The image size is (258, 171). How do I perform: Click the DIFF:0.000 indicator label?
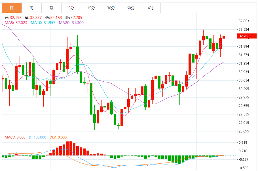point(37,137)
